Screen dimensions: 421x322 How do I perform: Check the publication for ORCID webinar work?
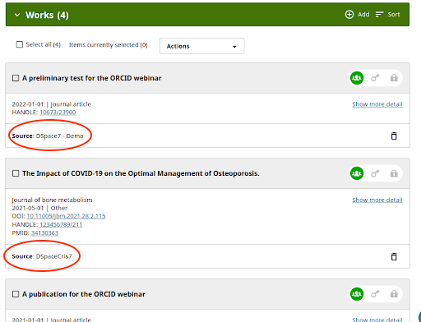coord(16,294)
